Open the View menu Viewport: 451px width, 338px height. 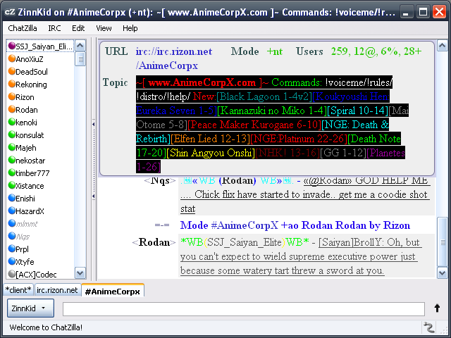pos(104,28)
